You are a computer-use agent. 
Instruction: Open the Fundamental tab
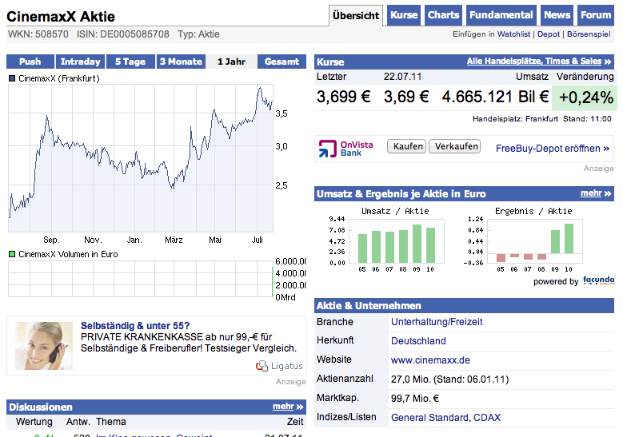[501, 15]
